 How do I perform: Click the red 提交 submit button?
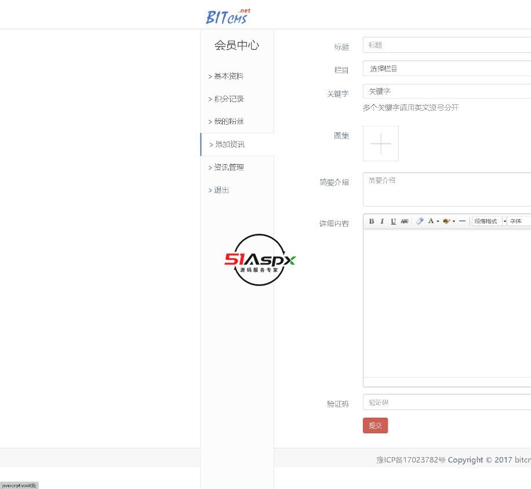click(x=375, y=425)
